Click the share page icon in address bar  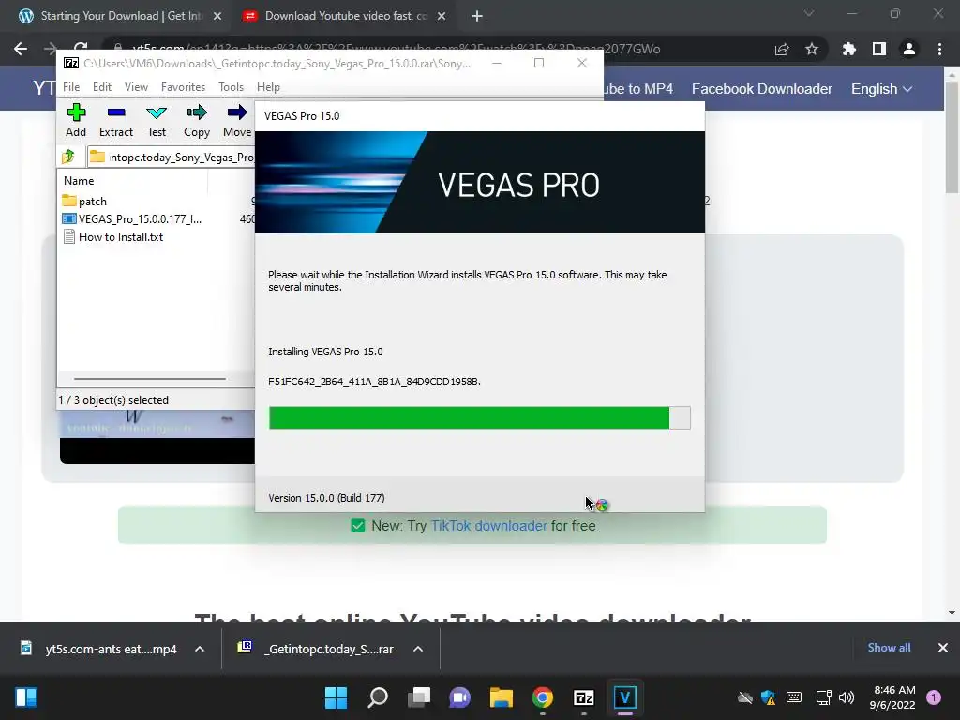(782, 49)
